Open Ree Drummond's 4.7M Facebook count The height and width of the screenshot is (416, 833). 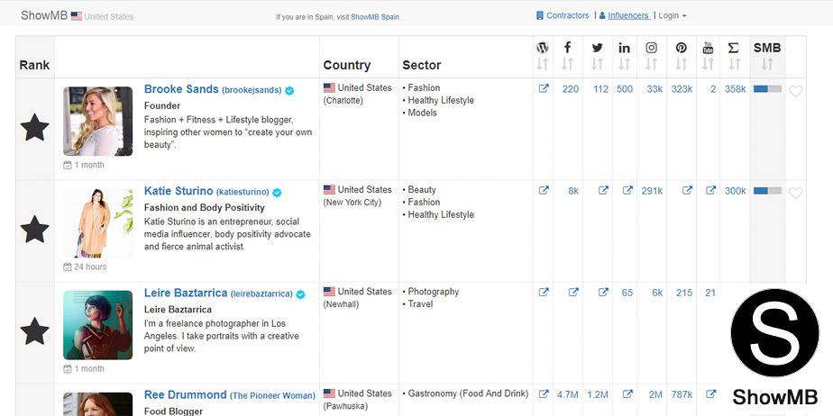point(567,394)
